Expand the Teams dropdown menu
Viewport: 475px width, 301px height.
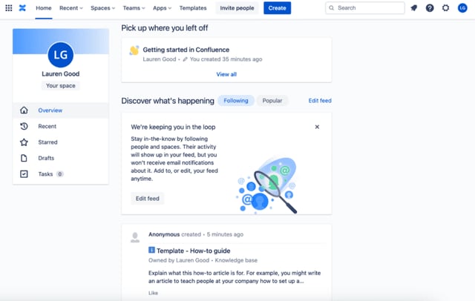pyautogui.click(x=134, y=8)
